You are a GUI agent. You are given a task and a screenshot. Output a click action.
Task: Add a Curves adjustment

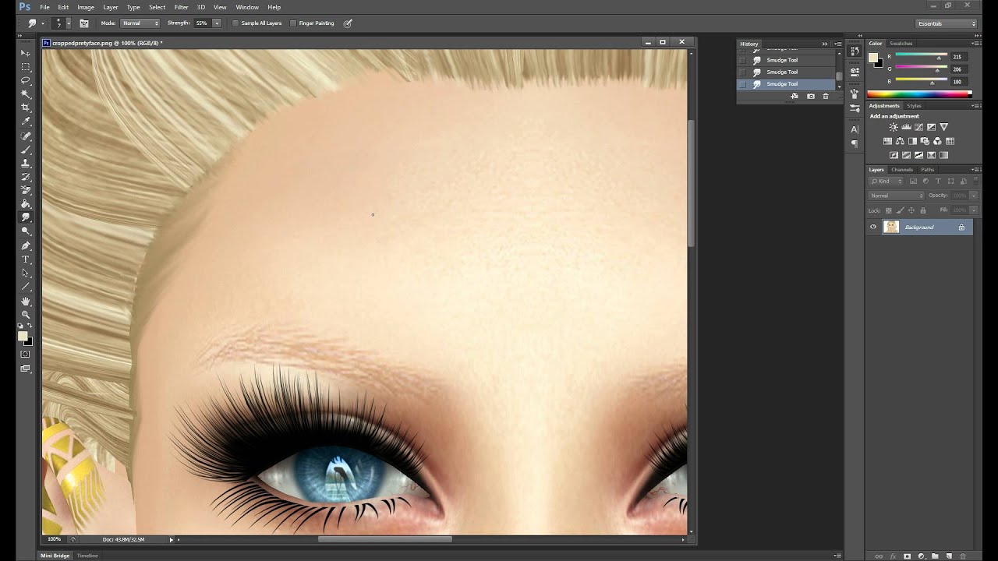pos(918,127)
